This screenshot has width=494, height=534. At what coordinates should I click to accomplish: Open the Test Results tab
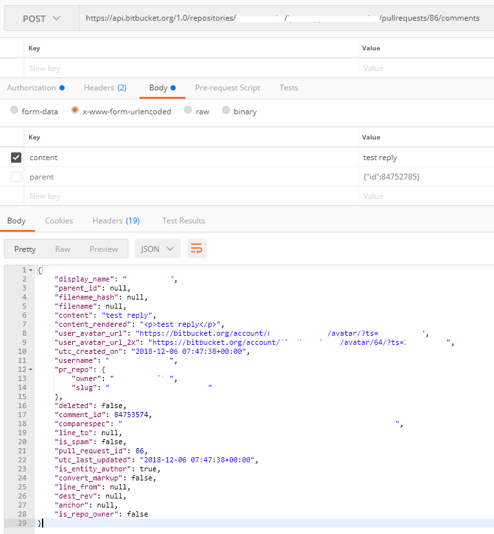(x=183, y=221)
